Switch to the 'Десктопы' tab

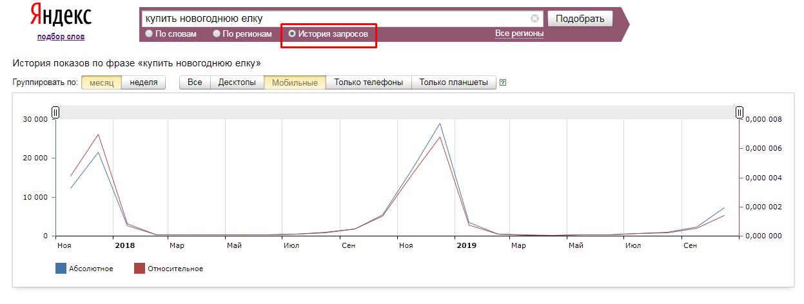[x=237, y=82]
